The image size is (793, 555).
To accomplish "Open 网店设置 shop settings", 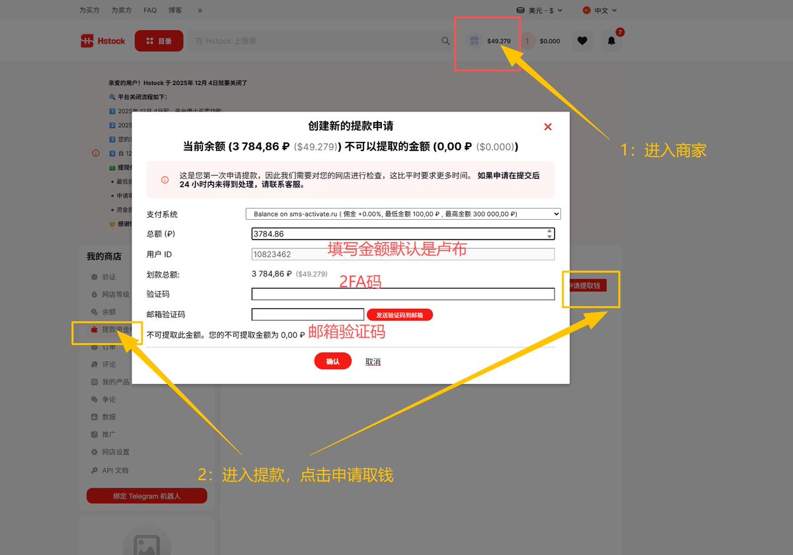I will coord(116,452).
